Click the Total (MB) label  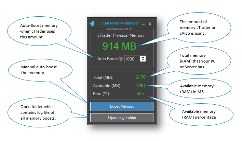tap(103, 77)
